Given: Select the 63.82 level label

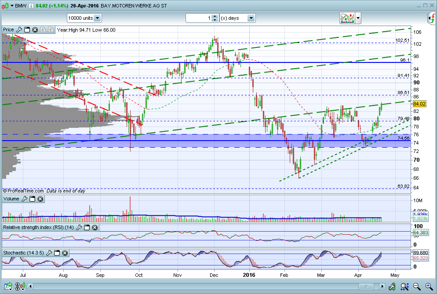Looking at the screenshot, I should point(403,186).
